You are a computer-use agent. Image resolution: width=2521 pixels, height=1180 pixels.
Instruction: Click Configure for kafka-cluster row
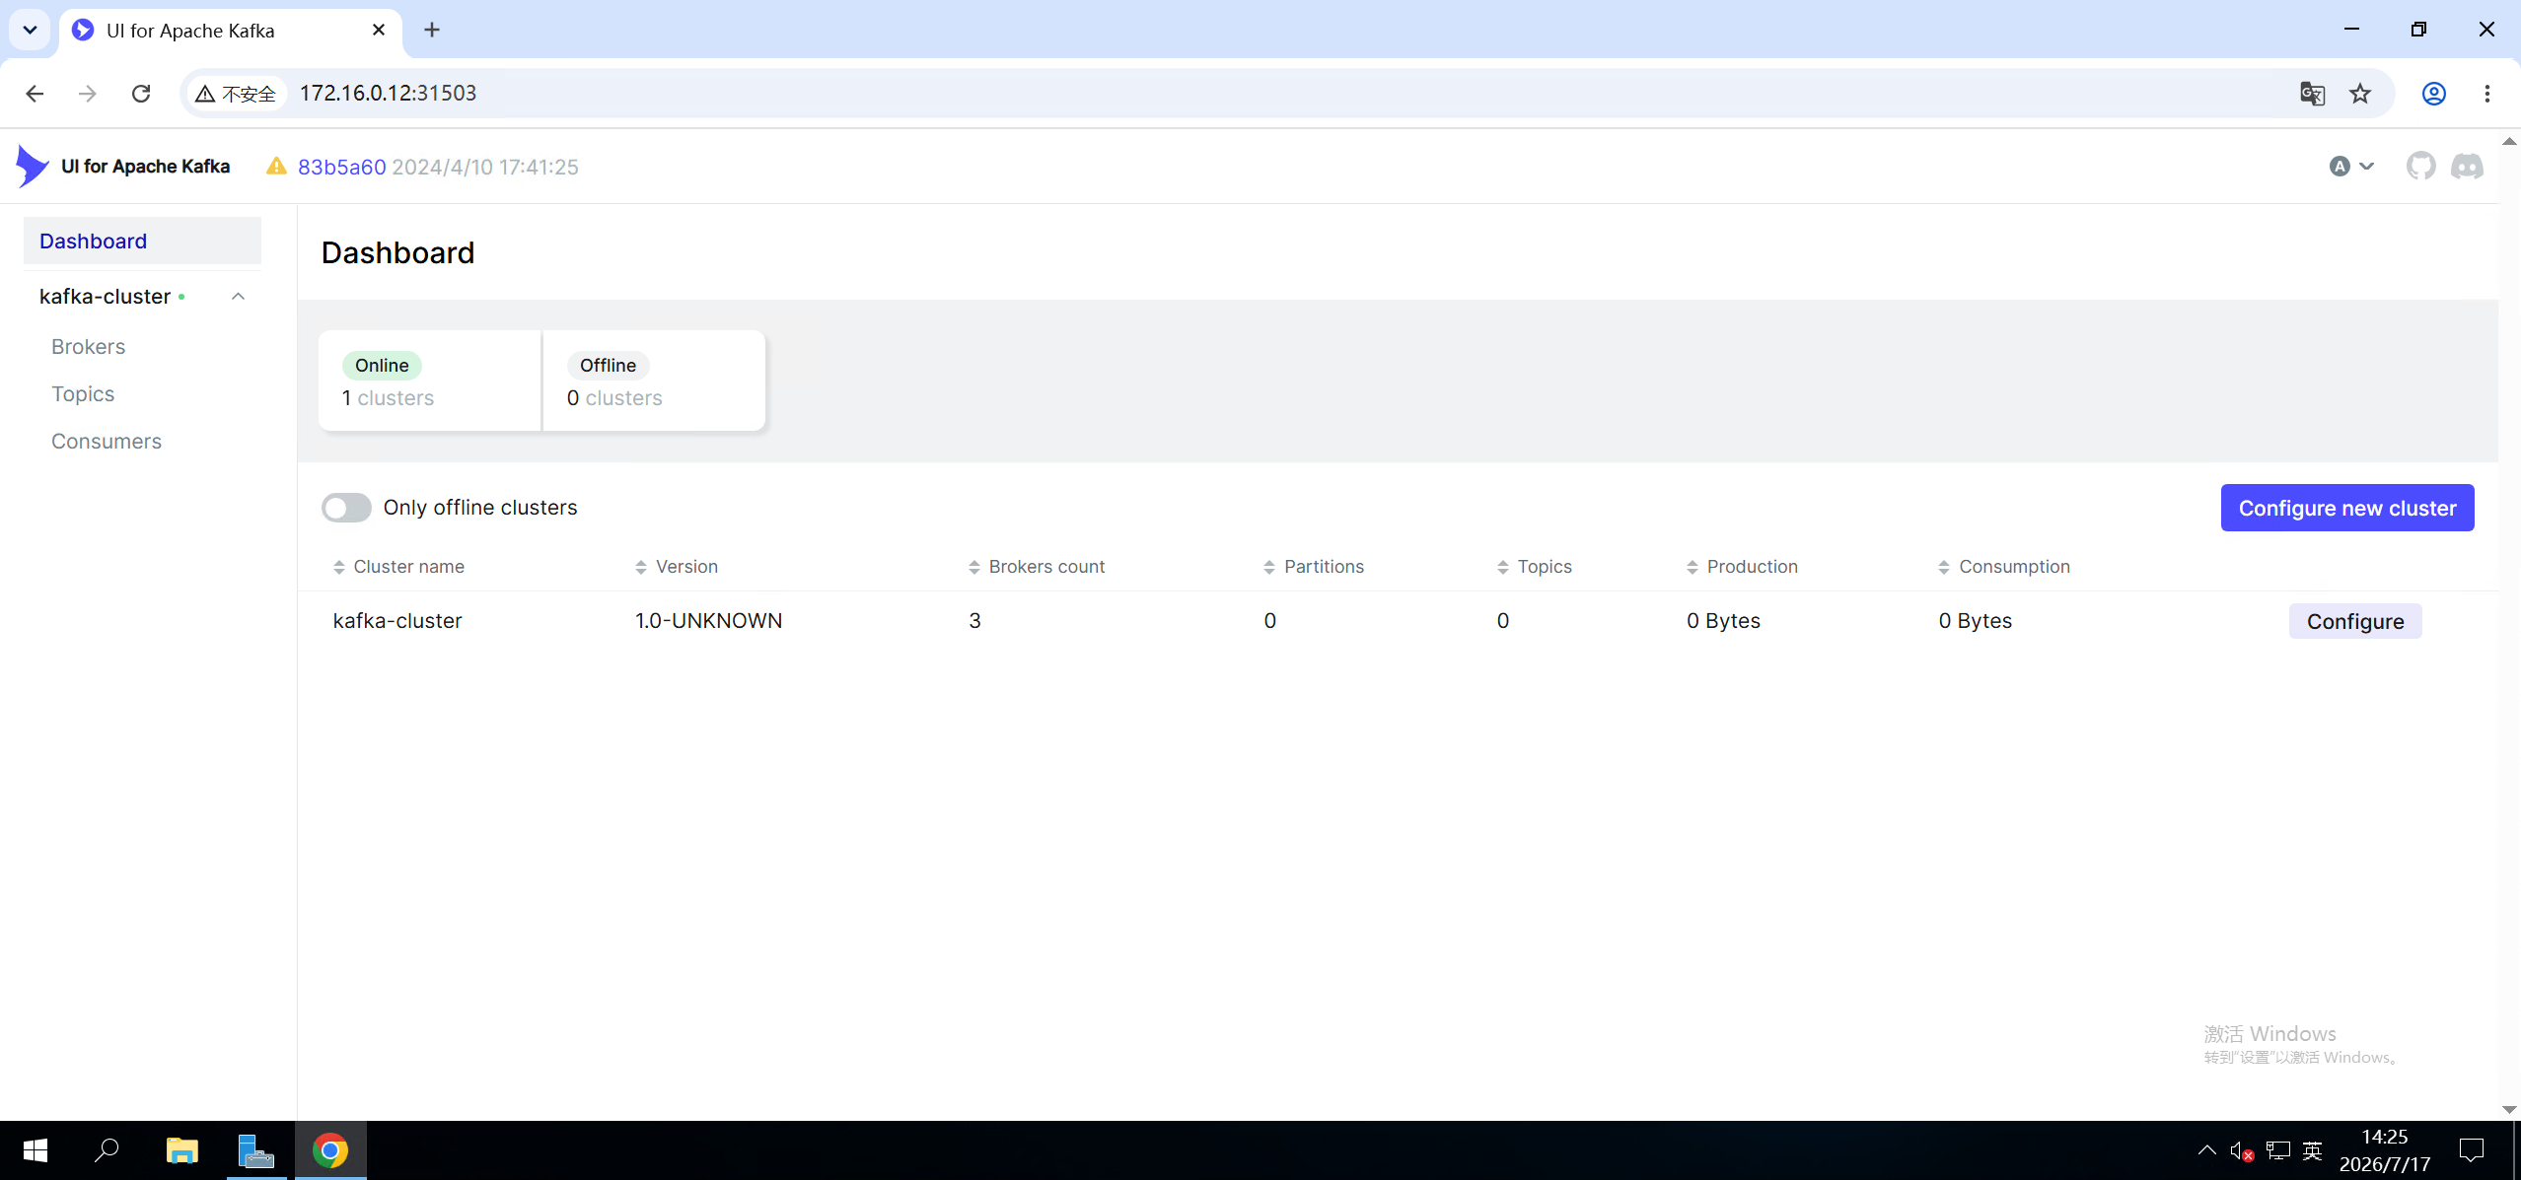[x=2355, y=621]
